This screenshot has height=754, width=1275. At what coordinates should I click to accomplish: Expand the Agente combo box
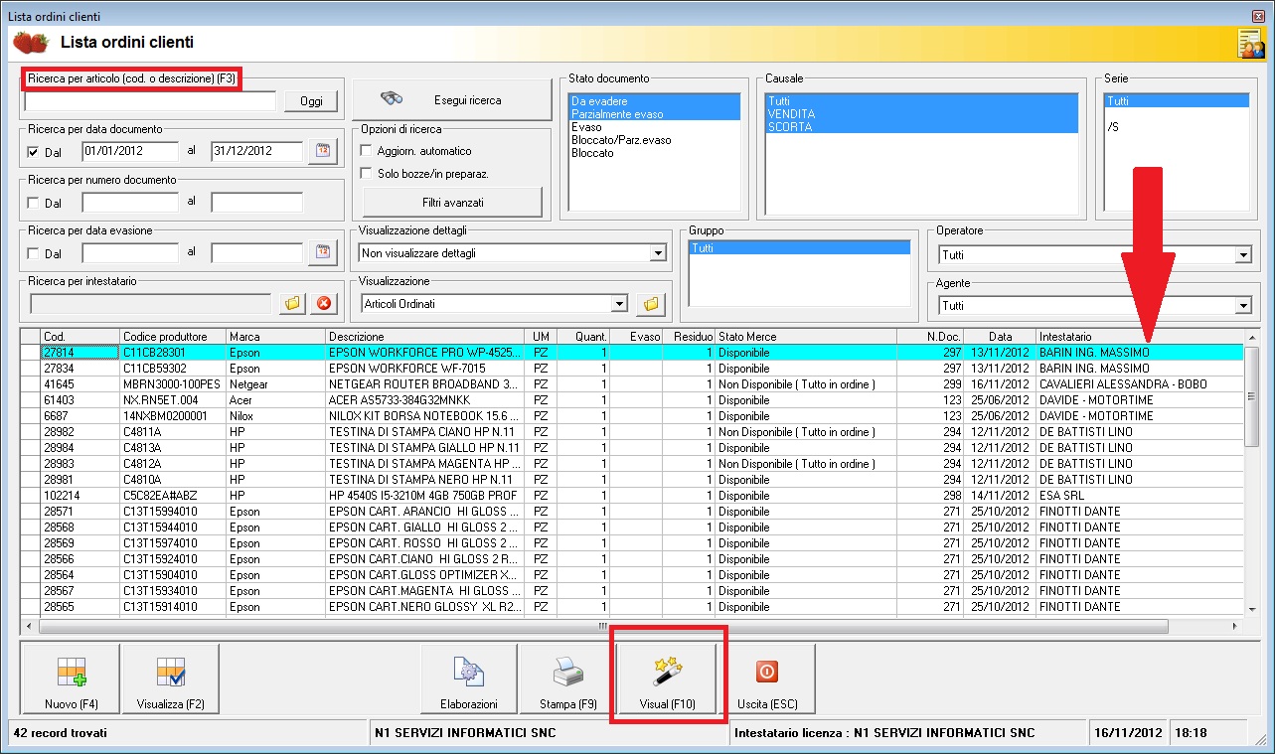click(1242, 306)
